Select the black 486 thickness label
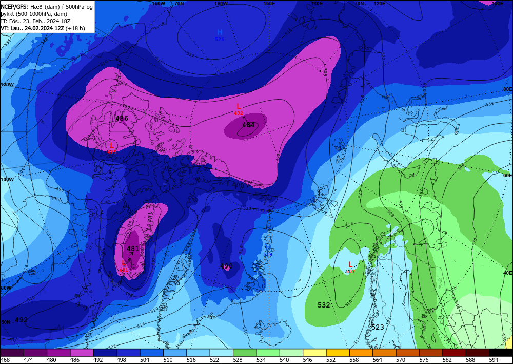 (x=122, y=119)
